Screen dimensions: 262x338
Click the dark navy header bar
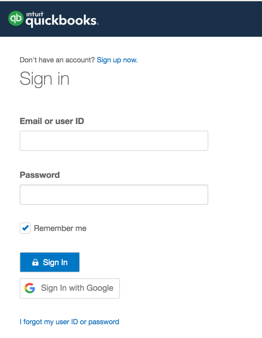point(180,19)
